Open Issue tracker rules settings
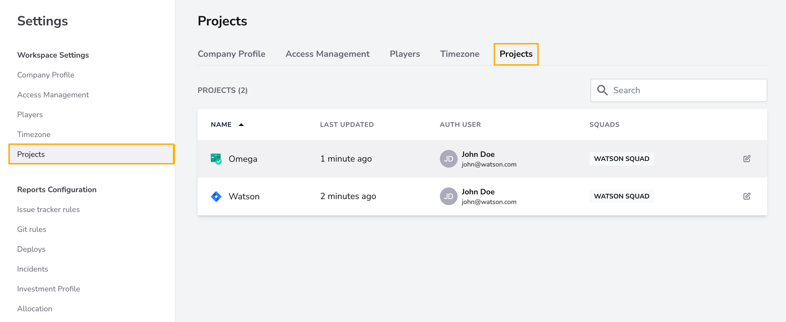The image size is (786, 322). (x=48, y=209)
